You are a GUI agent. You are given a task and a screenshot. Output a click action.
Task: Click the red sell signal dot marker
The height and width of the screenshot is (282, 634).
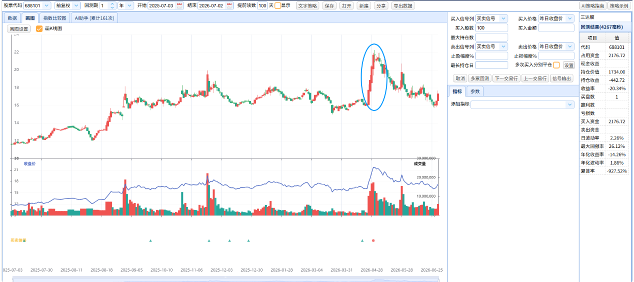coord(373,240)
